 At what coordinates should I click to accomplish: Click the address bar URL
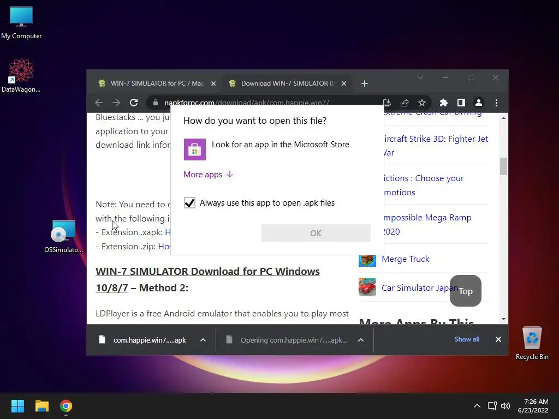point(246,103)
